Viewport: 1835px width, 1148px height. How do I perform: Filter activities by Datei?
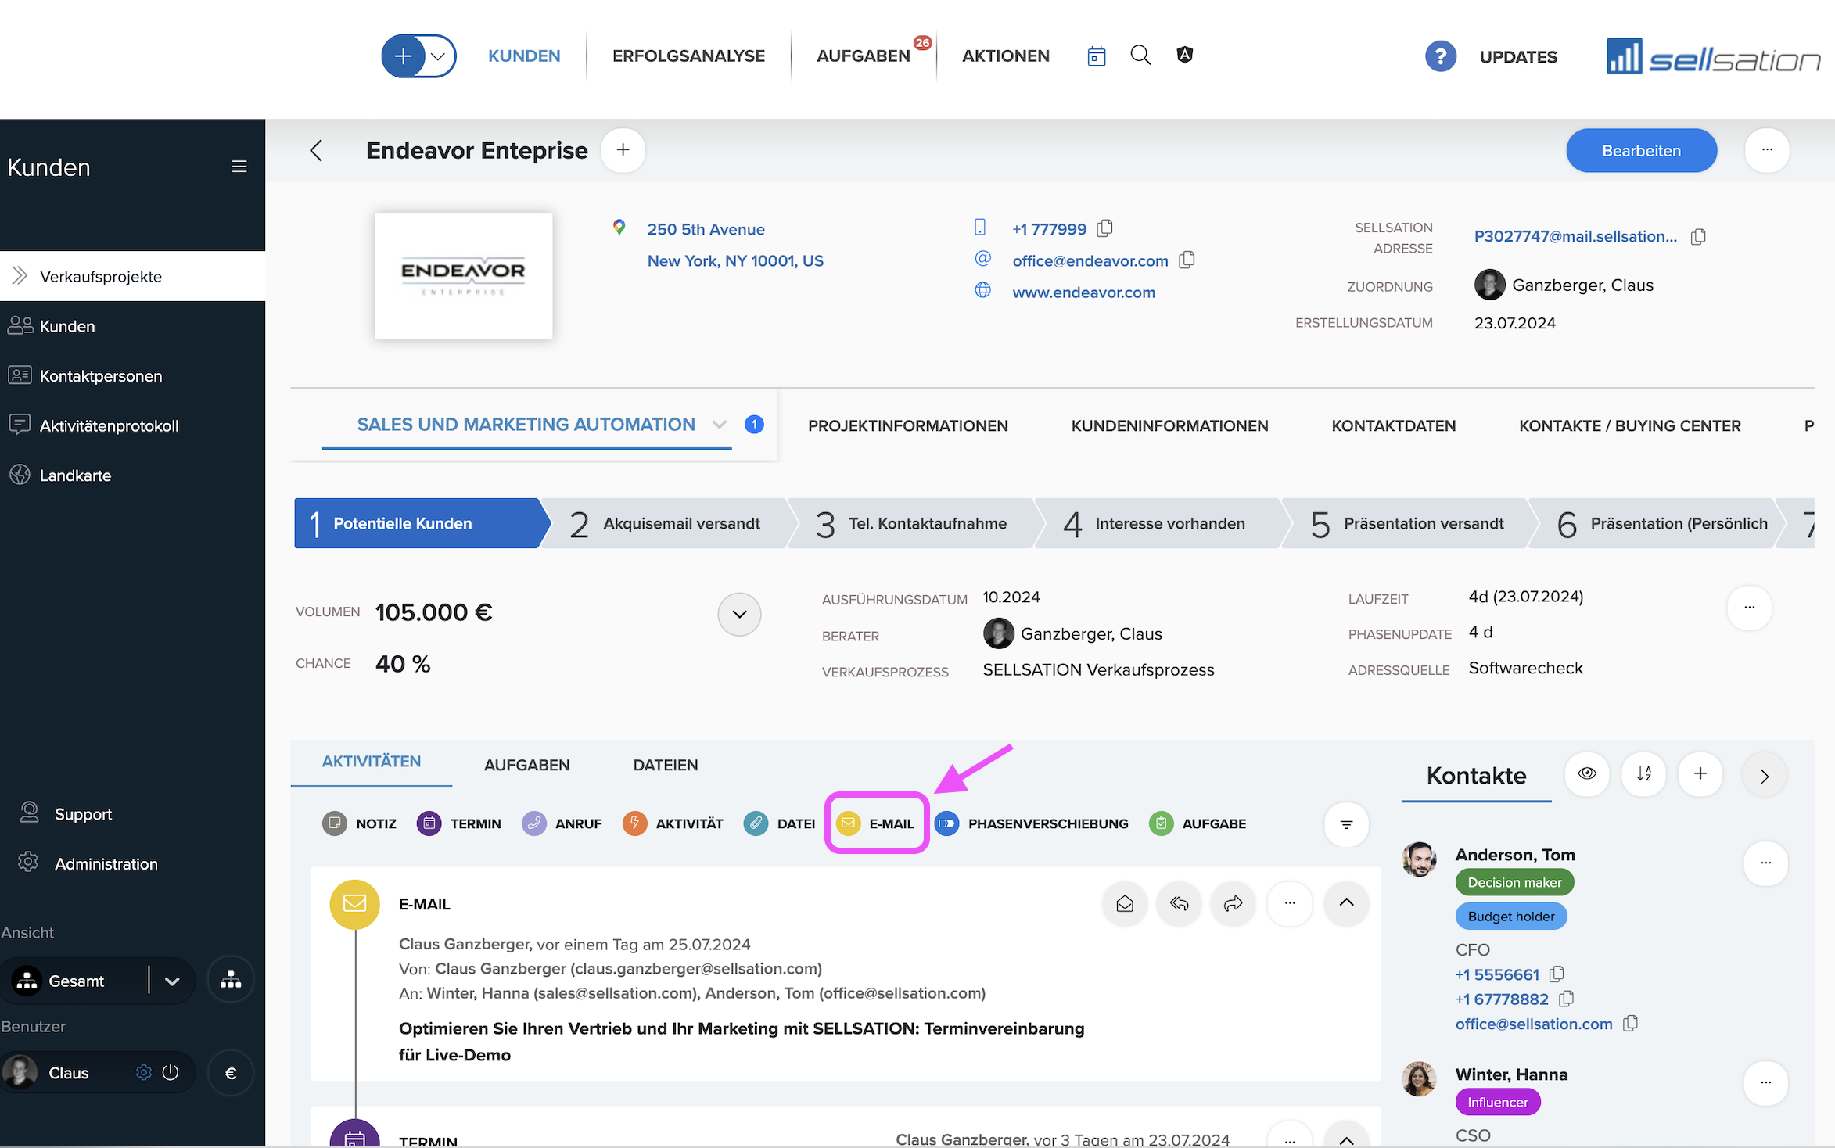780,823
